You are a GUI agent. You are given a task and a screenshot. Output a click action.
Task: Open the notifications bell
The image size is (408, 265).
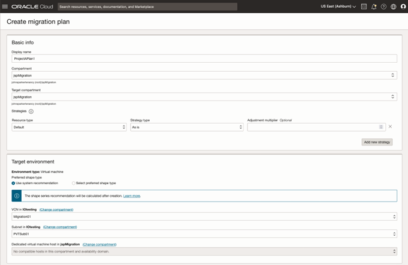point(374,7)
